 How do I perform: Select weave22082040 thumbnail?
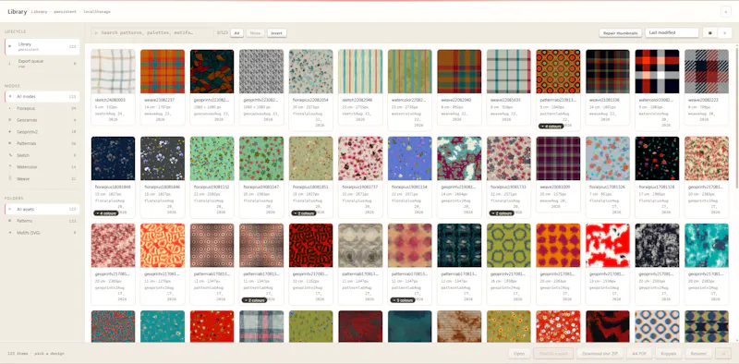pyautogui.click(x=459, y=72)
